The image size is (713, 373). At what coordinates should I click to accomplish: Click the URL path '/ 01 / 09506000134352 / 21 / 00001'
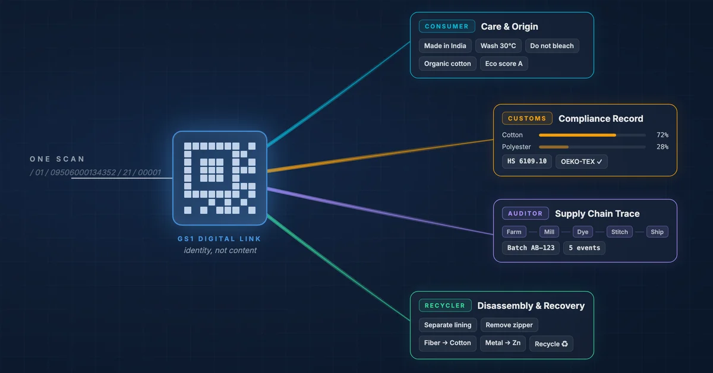click(x=95, y=172)
